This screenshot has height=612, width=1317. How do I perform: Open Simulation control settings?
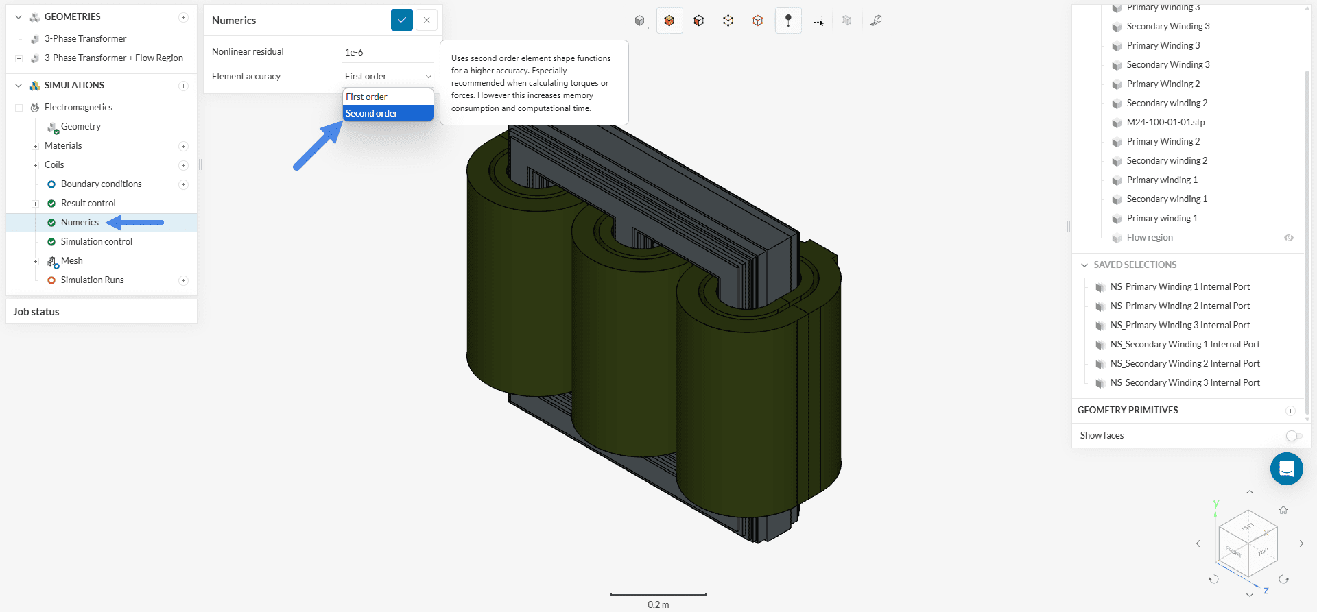tap(96, 242)
